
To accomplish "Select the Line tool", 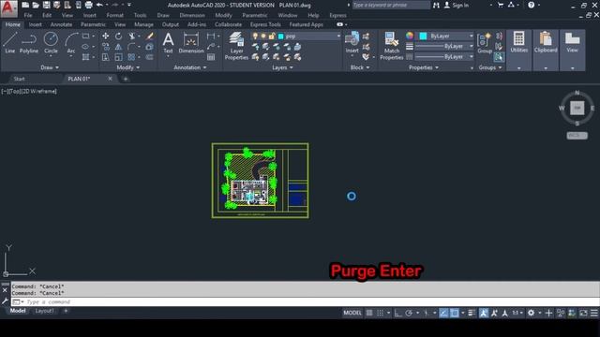I will click(10, 42).
